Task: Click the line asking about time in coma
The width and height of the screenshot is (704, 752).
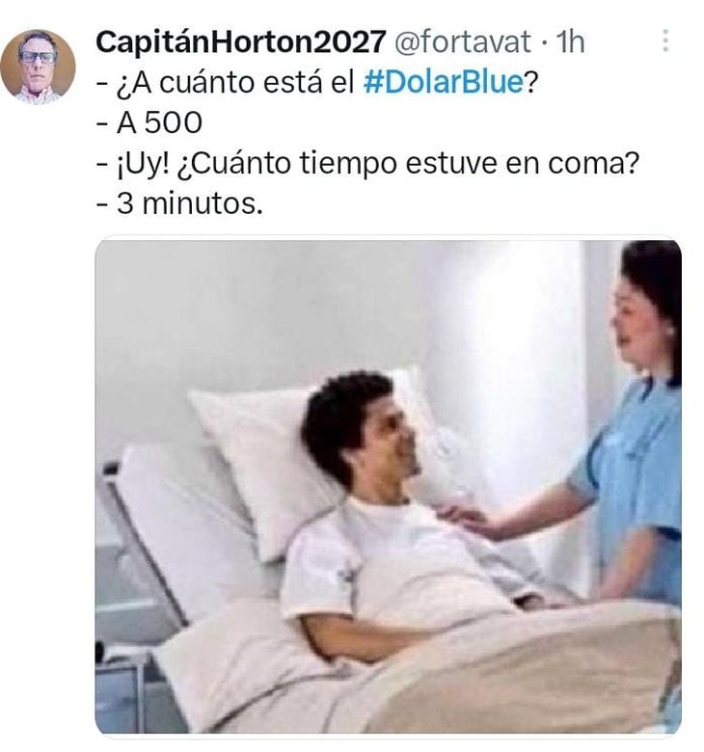Action: [368, 164]
